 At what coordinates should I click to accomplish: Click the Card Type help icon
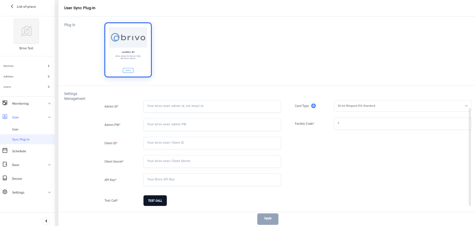pos(314,106)
